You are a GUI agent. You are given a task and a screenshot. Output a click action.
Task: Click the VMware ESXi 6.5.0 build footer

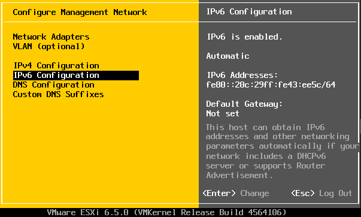pos(166,212)
